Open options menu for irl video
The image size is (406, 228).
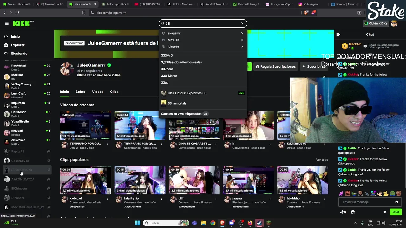coord(270,144)
